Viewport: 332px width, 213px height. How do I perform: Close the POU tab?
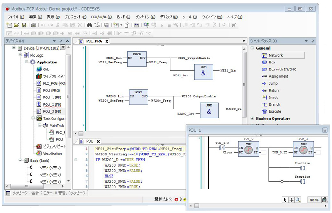[98, 141]
